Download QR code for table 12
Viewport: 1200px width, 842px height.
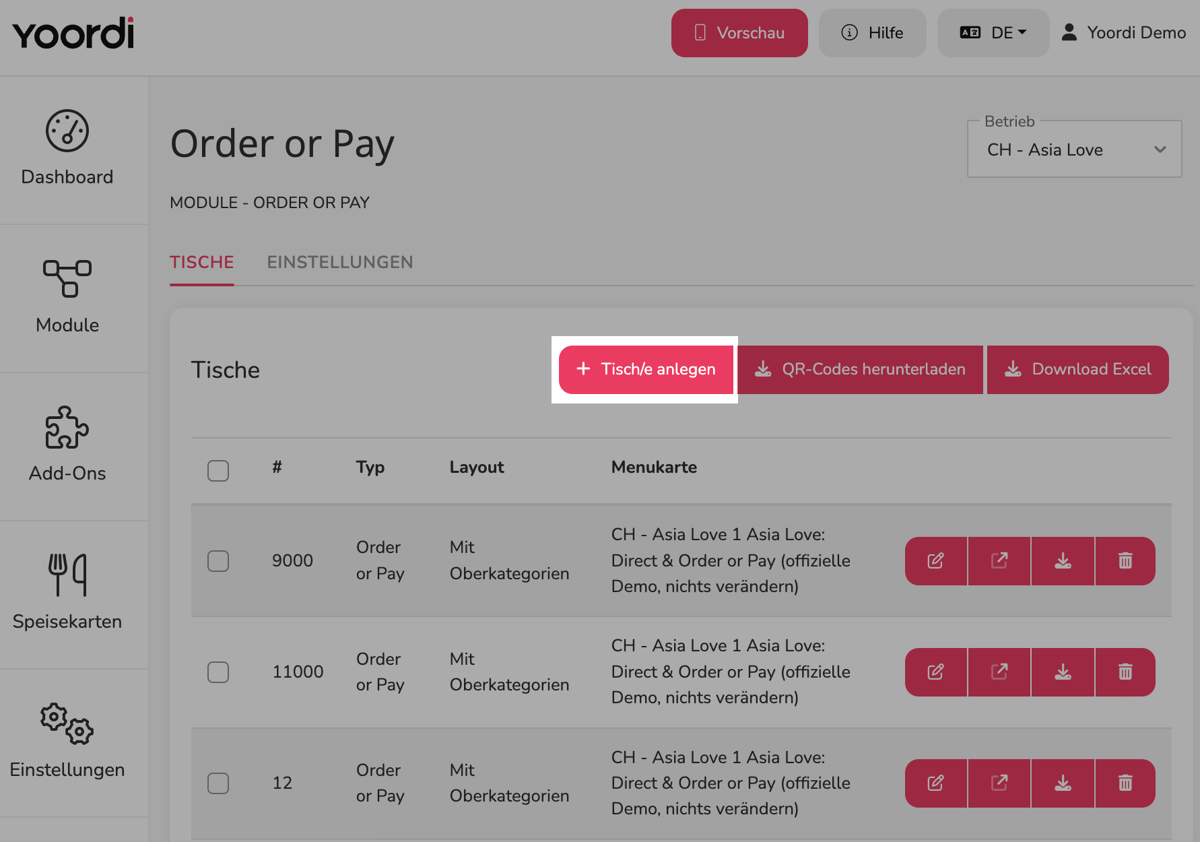tap(1063, 783)
